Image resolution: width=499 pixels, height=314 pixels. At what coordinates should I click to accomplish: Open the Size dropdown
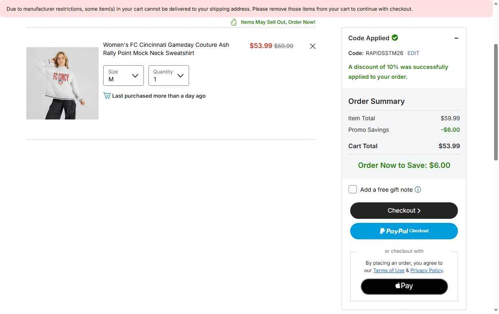tap(123, 76)
